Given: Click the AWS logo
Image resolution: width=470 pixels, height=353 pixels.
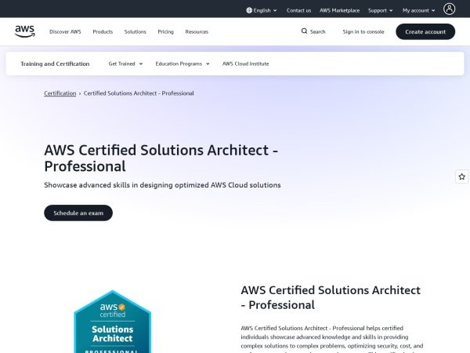Looking at the screenshot, I should pos(25,31).
